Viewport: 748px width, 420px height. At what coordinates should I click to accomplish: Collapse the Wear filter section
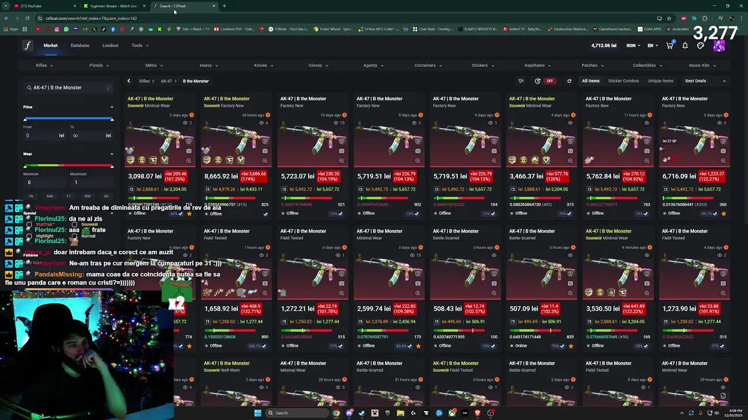pos(112,154)
